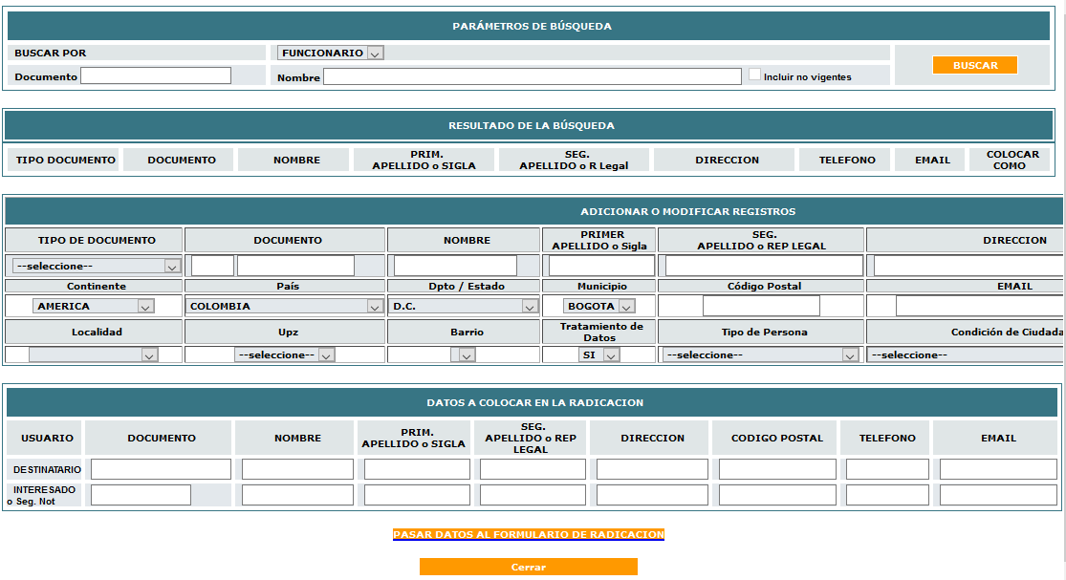Focus the Destinatario Prim. Apellido o Sigla field

coord(417,469)
